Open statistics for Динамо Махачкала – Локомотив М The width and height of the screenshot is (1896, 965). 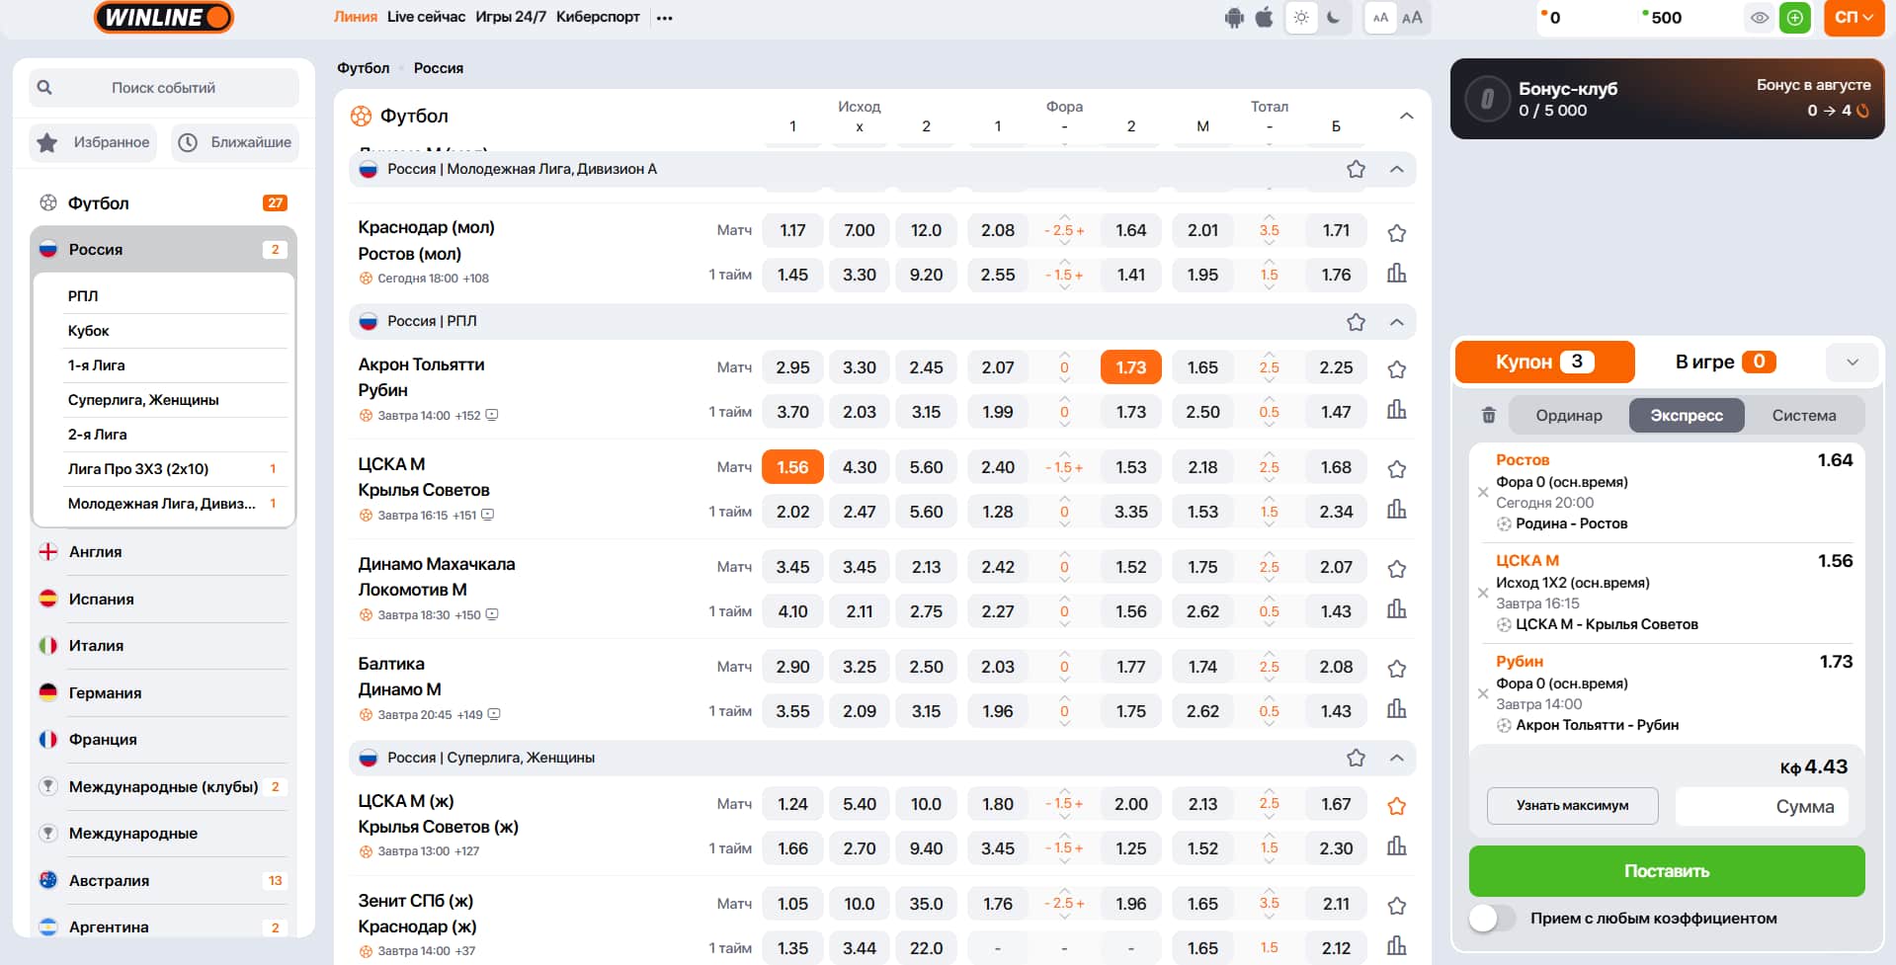tap(1396, 608)
